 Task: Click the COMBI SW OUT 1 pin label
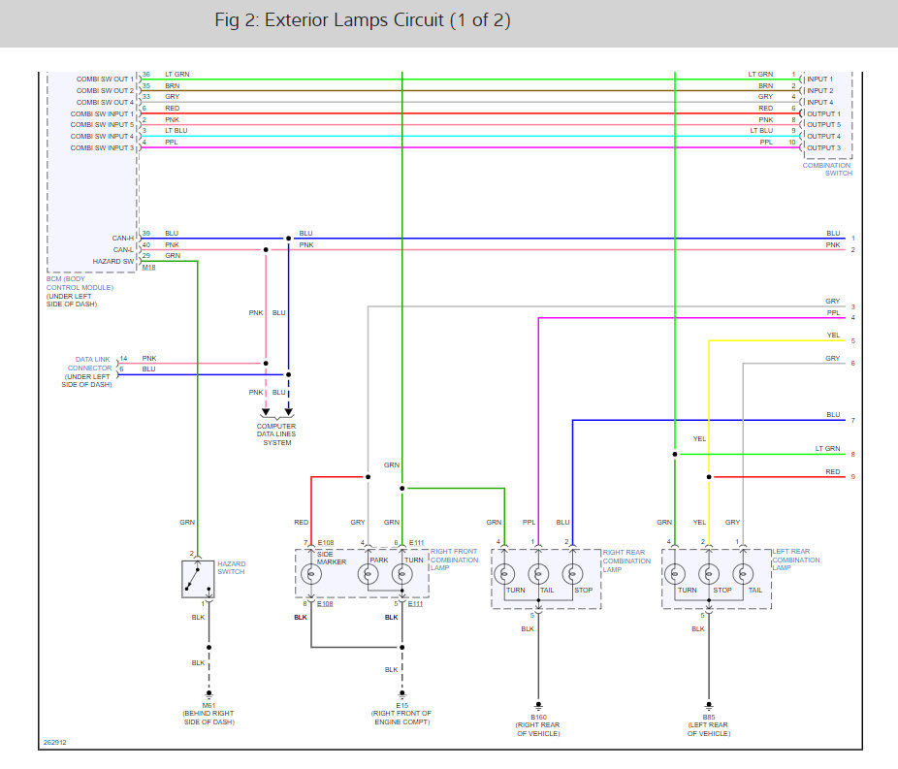click(x=105, y=79)
